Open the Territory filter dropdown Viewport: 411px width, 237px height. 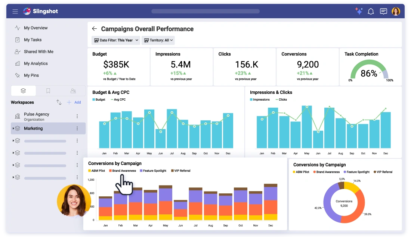pos(158,40)
